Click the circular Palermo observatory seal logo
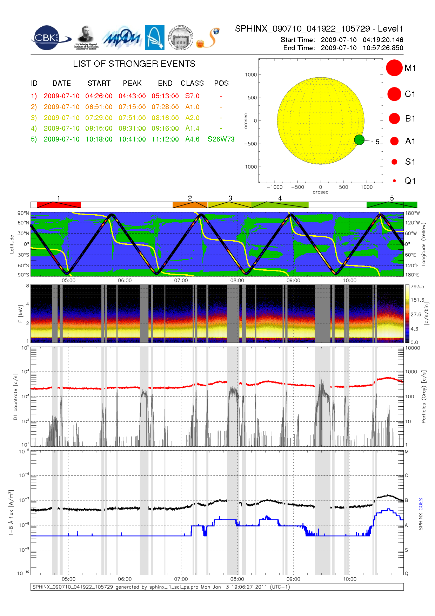This screenshot has height=616, width=435. [181, 38]
